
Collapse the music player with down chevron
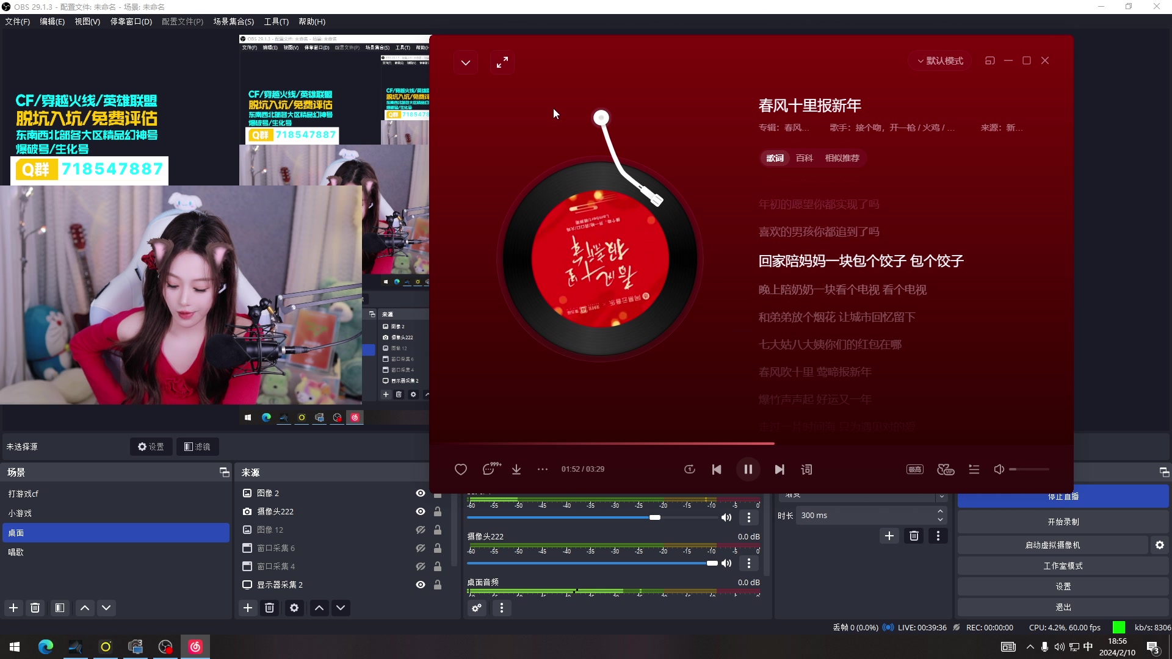(466, 63)
